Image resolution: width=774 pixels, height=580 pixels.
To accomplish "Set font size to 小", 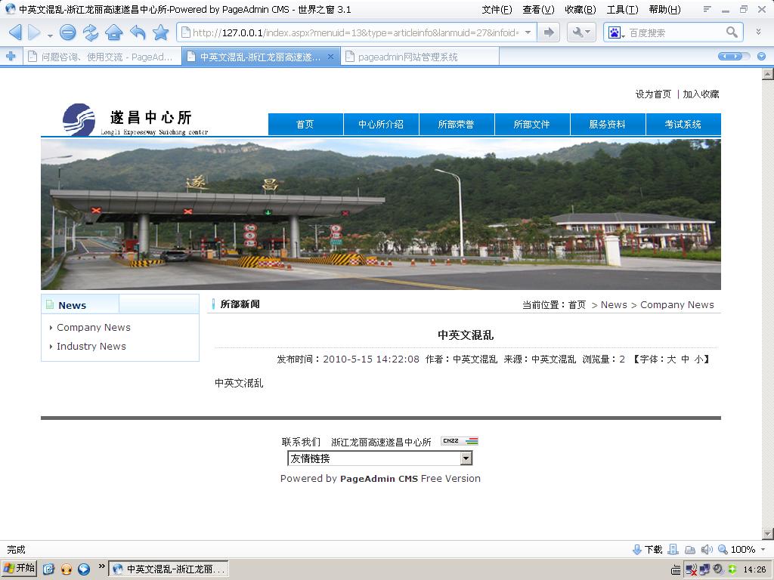I will click(699, 359).
